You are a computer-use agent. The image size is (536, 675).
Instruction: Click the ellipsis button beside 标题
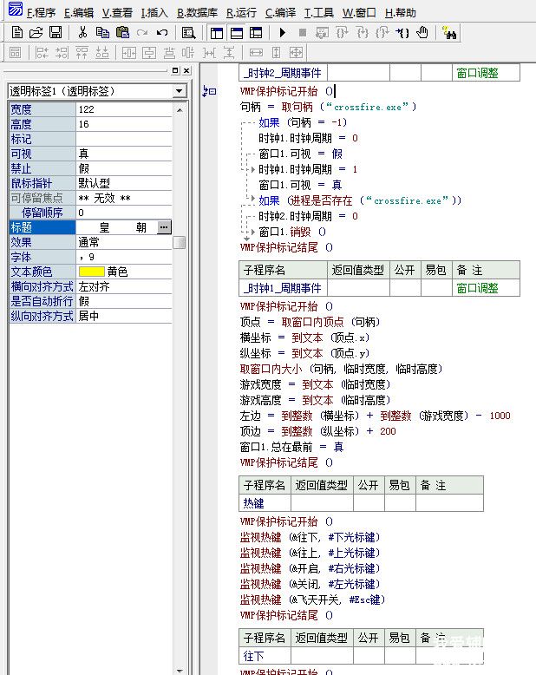click(x=165, y=227)
